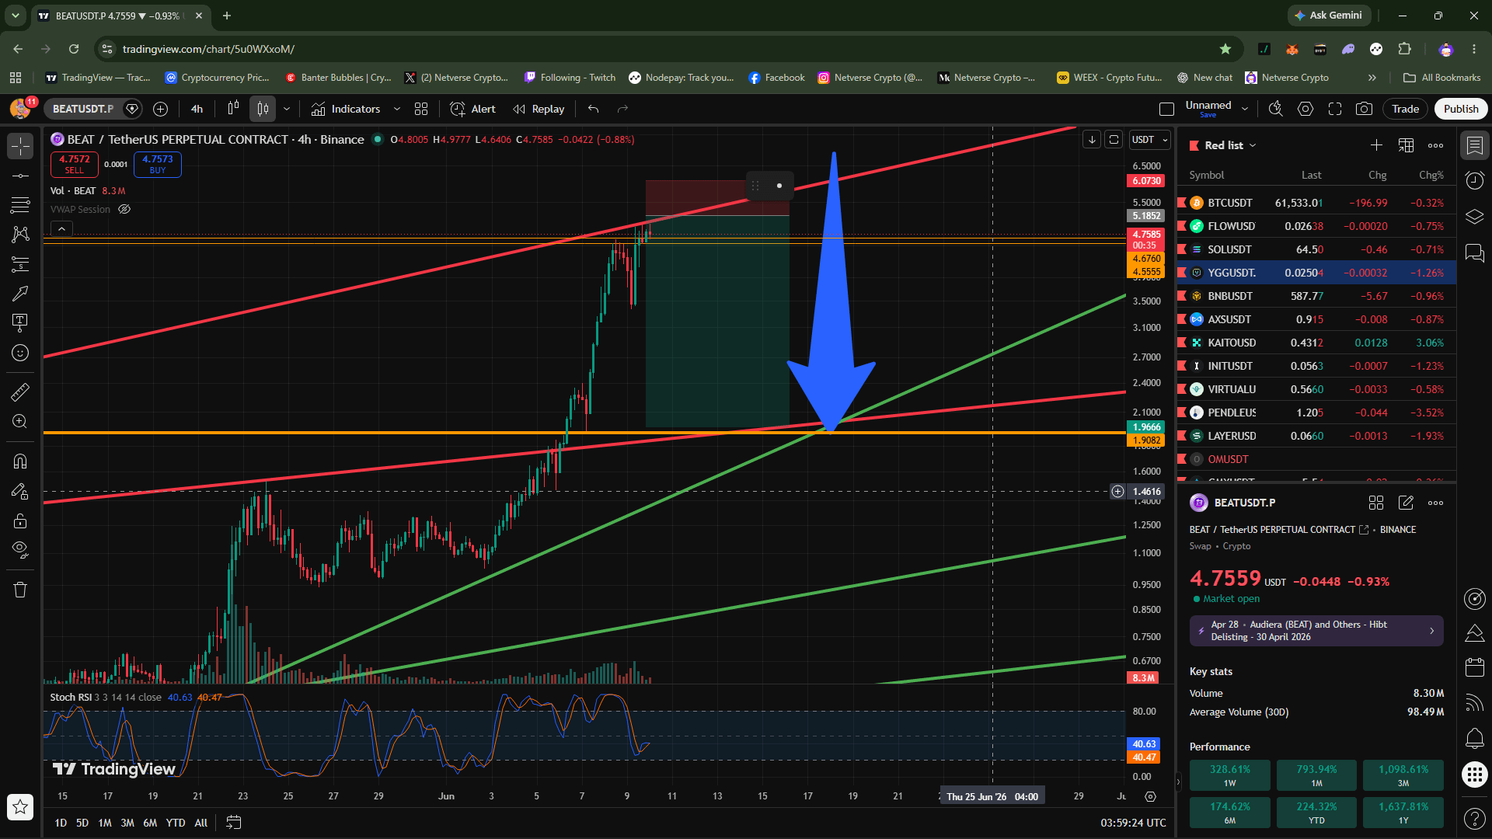Show hidden bookmarks overflow
Screen dimensions: 1492x839
click(1372, 78)
